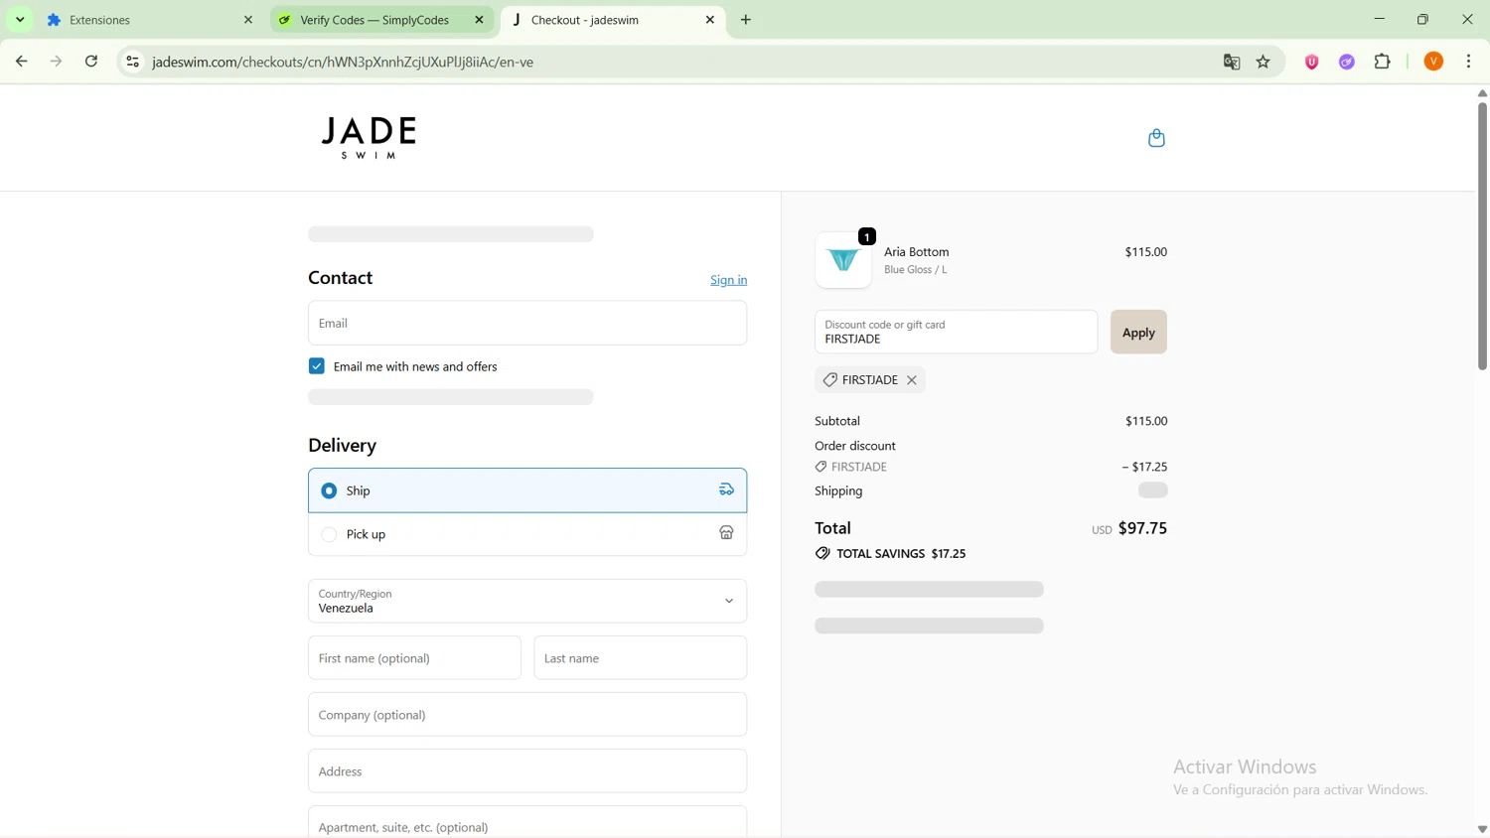Click the Company (optional) field
This screenshot has height=838, width=1490.
527,715
